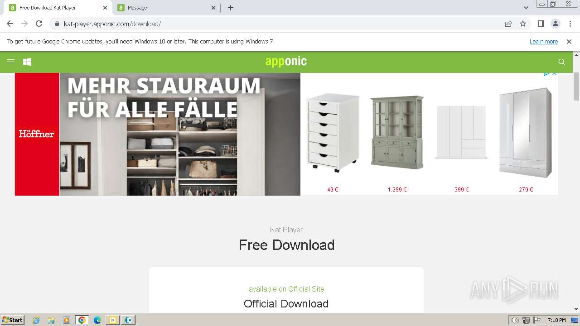Bookmark this tab with the star
The height and width of the screenshot is (326, 580).
pyautogui.click(x=523, y=24)
